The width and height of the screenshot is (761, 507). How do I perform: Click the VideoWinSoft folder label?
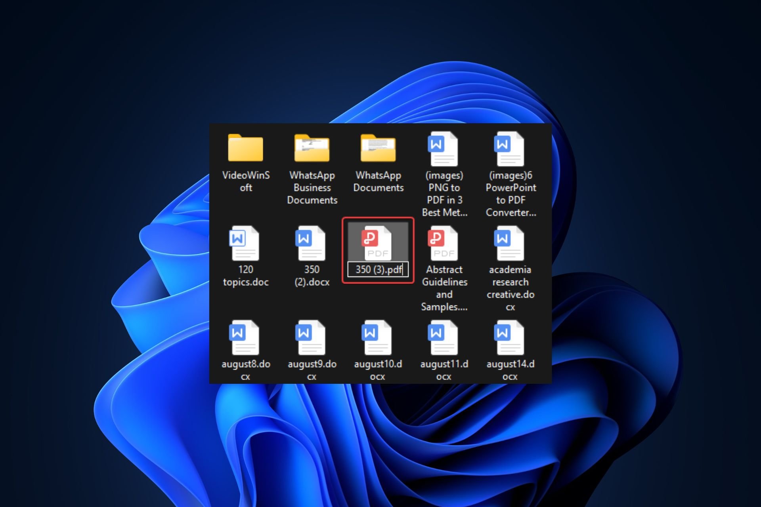click(x=246, y=181)
